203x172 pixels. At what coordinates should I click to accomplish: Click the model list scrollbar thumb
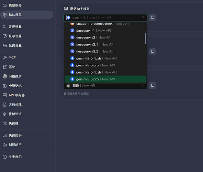(145, 39)
